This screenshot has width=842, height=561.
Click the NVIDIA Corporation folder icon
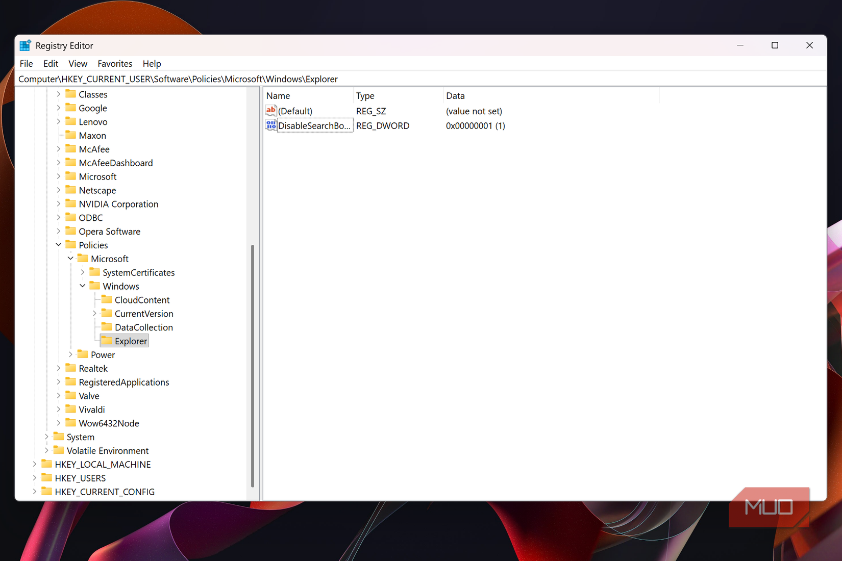(x=71, y=203)
